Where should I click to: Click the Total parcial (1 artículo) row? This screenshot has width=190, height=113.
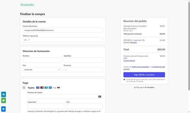click(x=144, y=34)
